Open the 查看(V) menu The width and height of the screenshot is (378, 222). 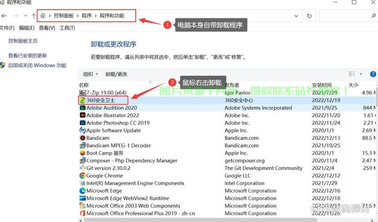coord(47,28)
